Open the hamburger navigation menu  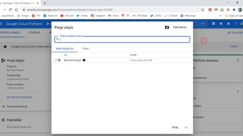[x=1, y=24]
